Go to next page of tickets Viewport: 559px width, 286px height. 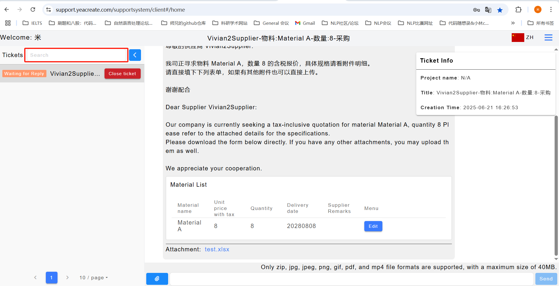(x=67, y=278)
